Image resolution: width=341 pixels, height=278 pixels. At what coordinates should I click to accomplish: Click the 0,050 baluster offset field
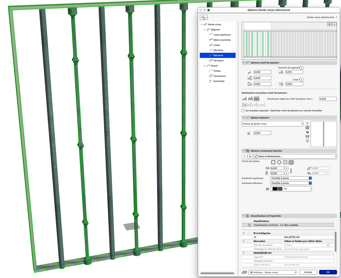tap(262, 133)
